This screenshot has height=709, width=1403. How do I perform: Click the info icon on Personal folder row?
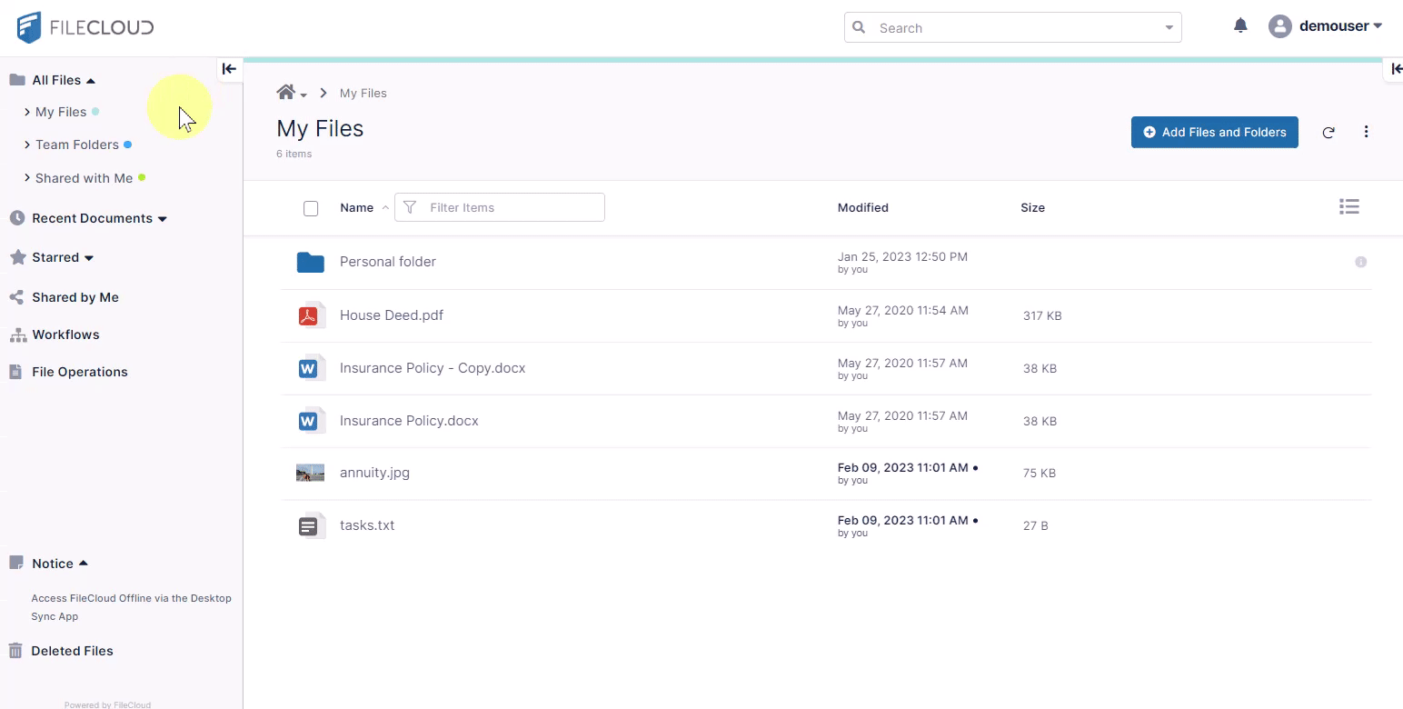(1360, 262)
